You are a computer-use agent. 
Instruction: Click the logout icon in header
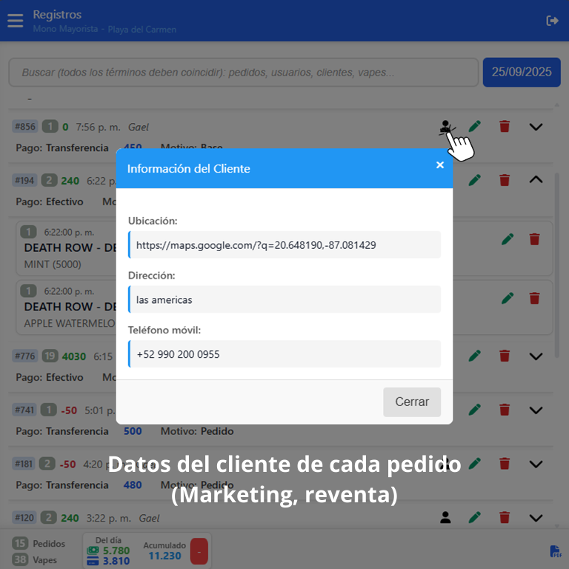(552, 21)
